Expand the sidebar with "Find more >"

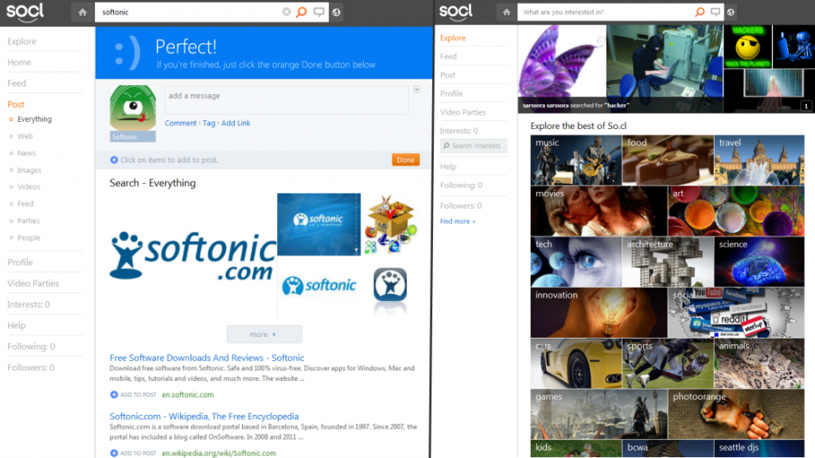[458, 221]
